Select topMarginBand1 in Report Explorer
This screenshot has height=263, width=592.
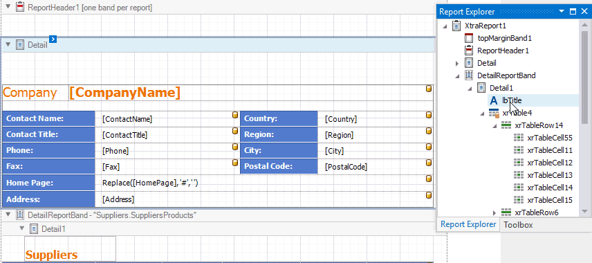coord(504,38)
